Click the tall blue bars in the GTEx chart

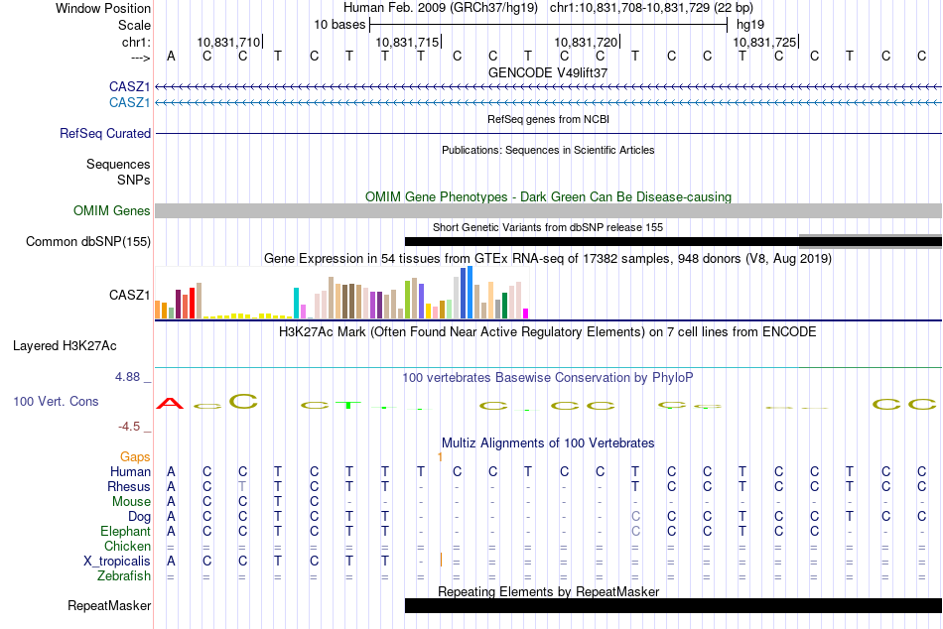(467, 293)
